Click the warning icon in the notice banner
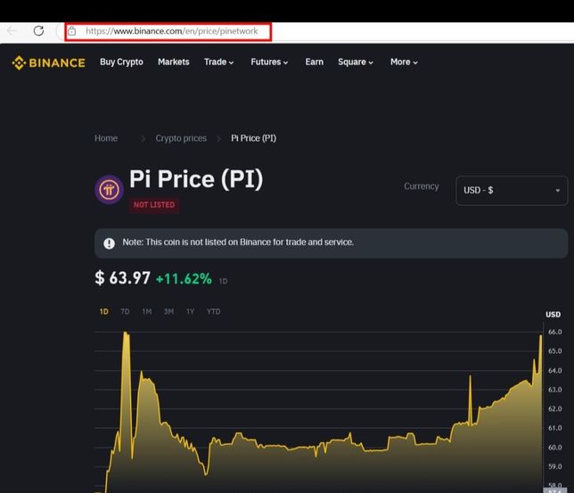Viewport: 574px width, 493px height. (x=109, y=242)
